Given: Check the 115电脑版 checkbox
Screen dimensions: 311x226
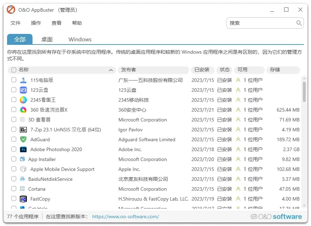Looking at the screenshot, I should pos(14,80).
